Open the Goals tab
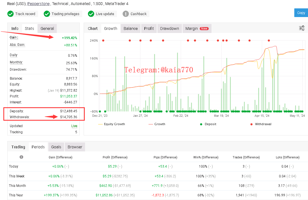The height and width of the screenshot is (200, 308). pos(56,147)
